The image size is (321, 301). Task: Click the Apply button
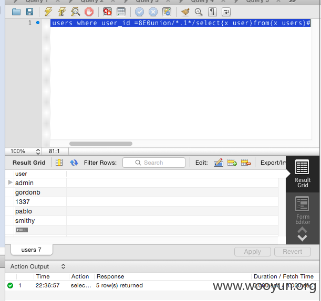pyautogui.click(x=252, y=252)
